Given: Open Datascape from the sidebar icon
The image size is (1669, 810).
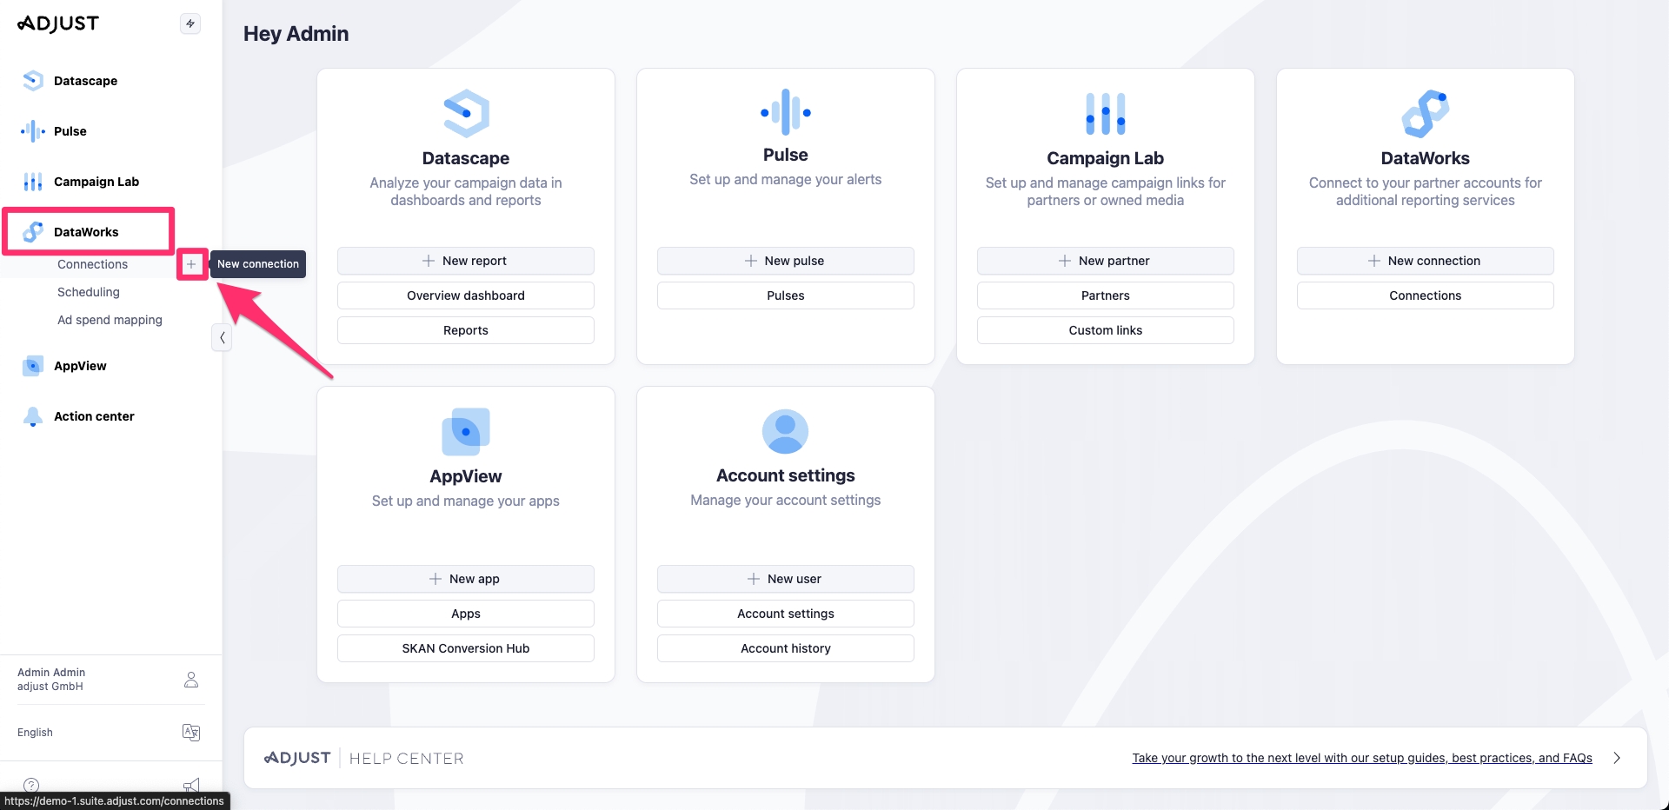Looking at the screenshot, I should click(x=33, y=81).
